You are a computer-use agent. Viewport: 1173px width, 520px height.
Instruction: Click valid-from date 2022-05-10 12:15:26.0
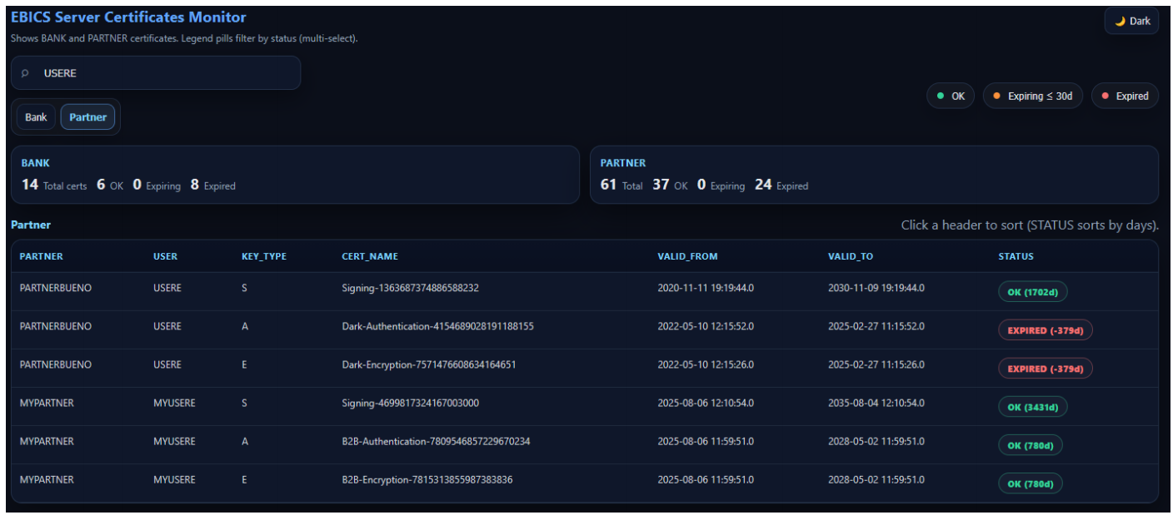(705, 364)
